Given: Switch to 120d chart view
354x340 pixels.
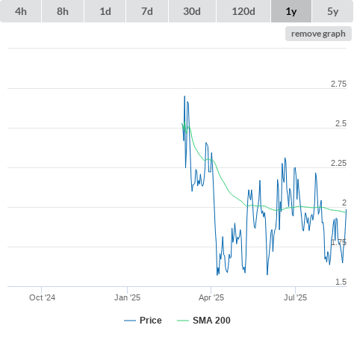Looking at the screenshot, I should coord(243,11).
